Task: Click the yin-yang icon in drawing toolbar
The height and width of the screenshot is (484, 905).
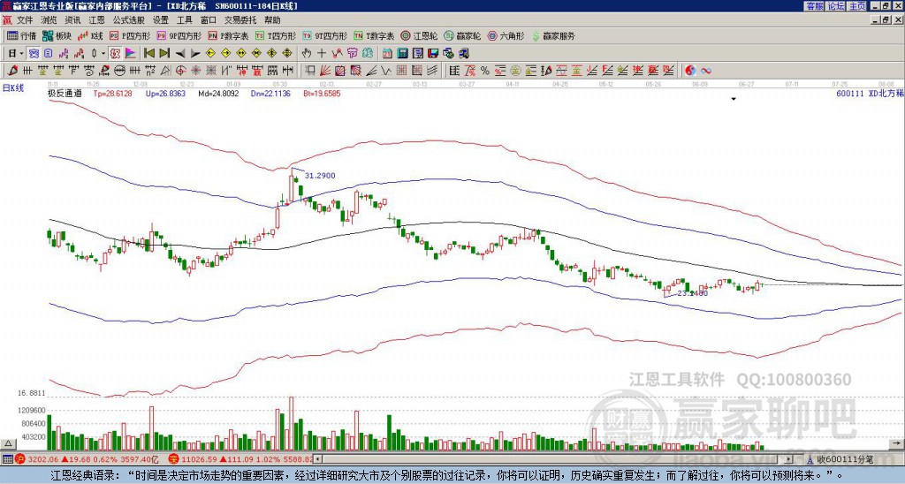Action: pyautogui.click(x=690, y=70)
